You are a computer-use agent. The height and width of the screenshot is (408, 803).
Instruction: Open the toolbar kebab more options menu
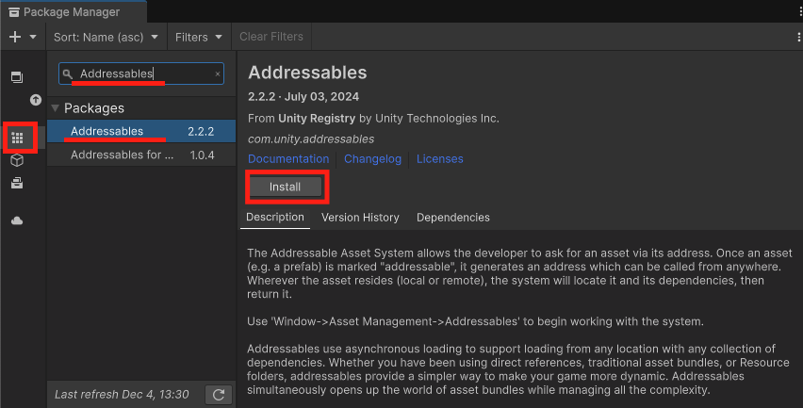[x=798, y=37]
